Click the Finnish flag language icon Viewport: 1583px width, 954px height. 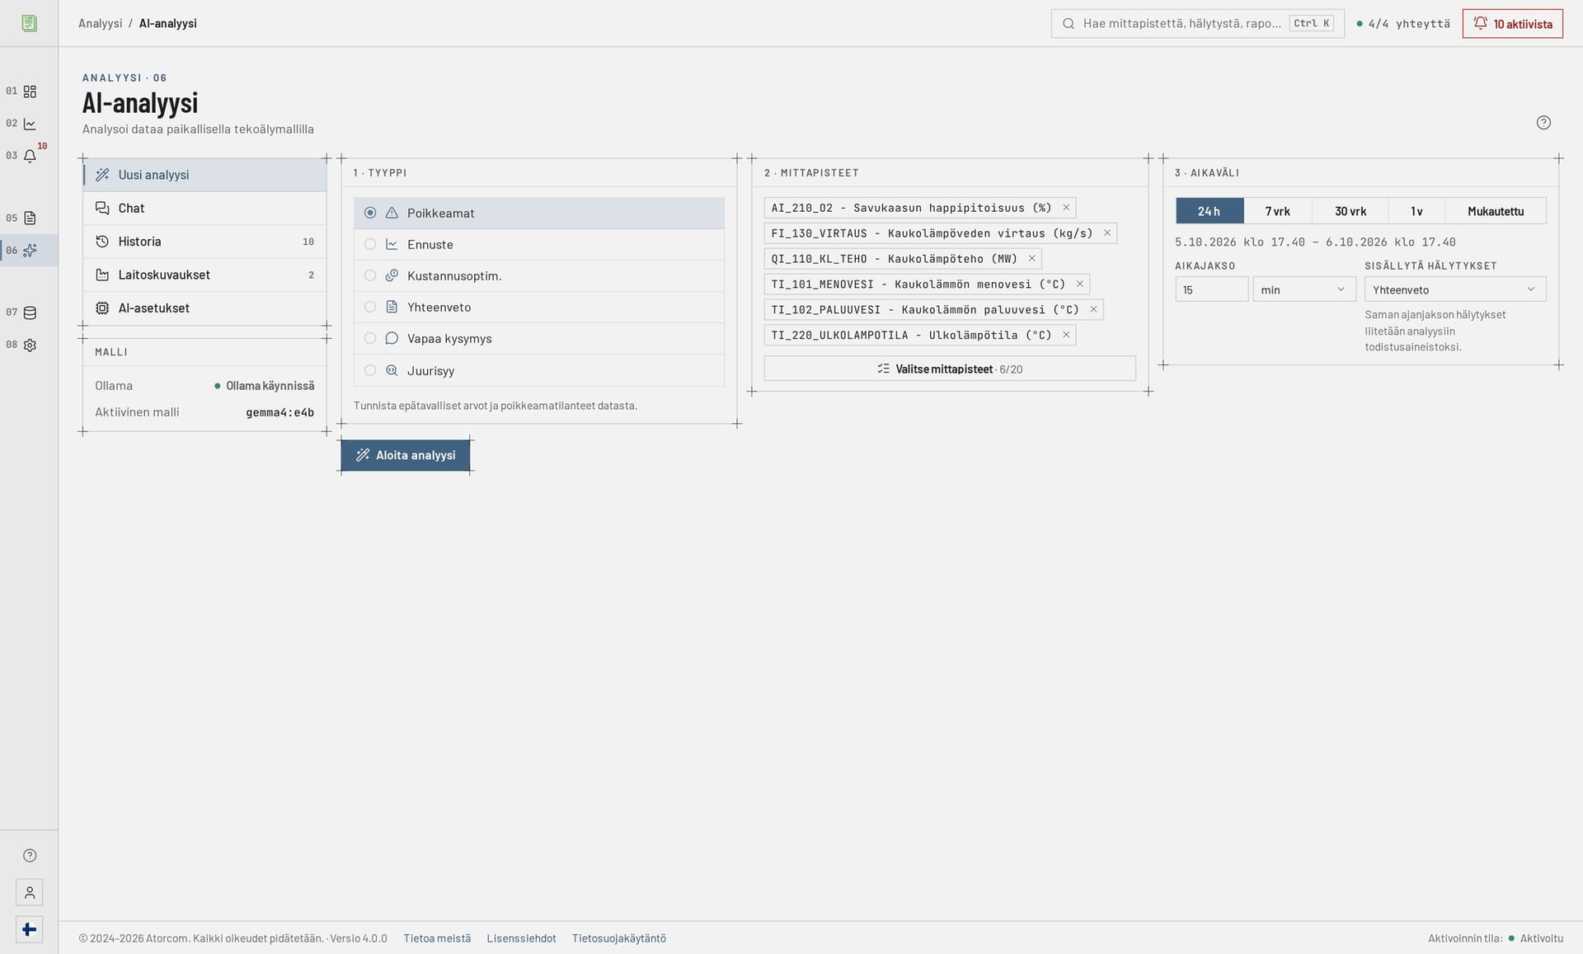pyautogui.click(x=30, y=929)
